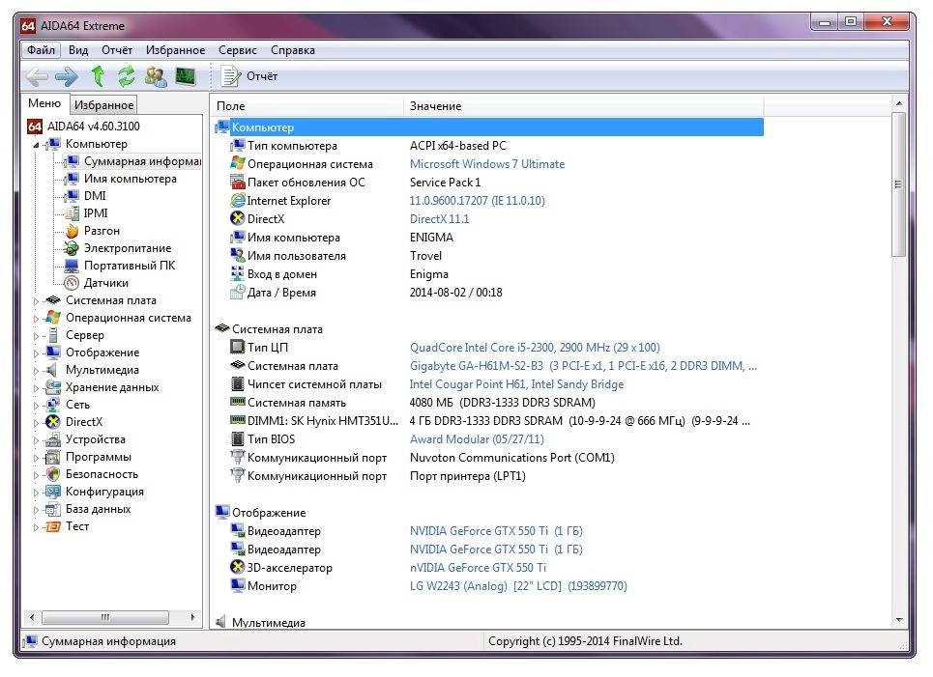Expand the Устройства tree node
The height and width of the screenshot is (677, 933).
pos(36,440)
